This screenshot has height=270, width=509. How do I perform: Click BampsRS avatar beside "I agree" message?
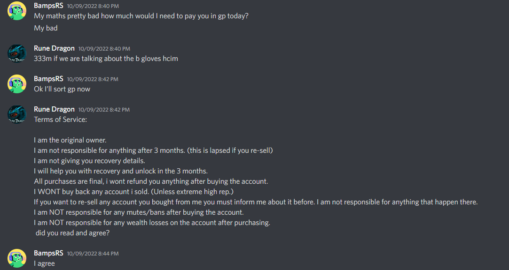[x=17, y=258]
